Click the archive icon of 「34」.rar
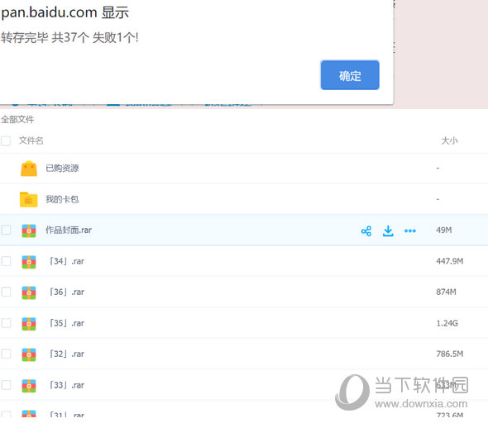 click(x=29, y=262)
